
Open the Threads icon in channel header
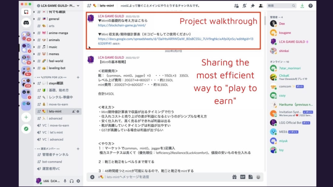(236, 6)
